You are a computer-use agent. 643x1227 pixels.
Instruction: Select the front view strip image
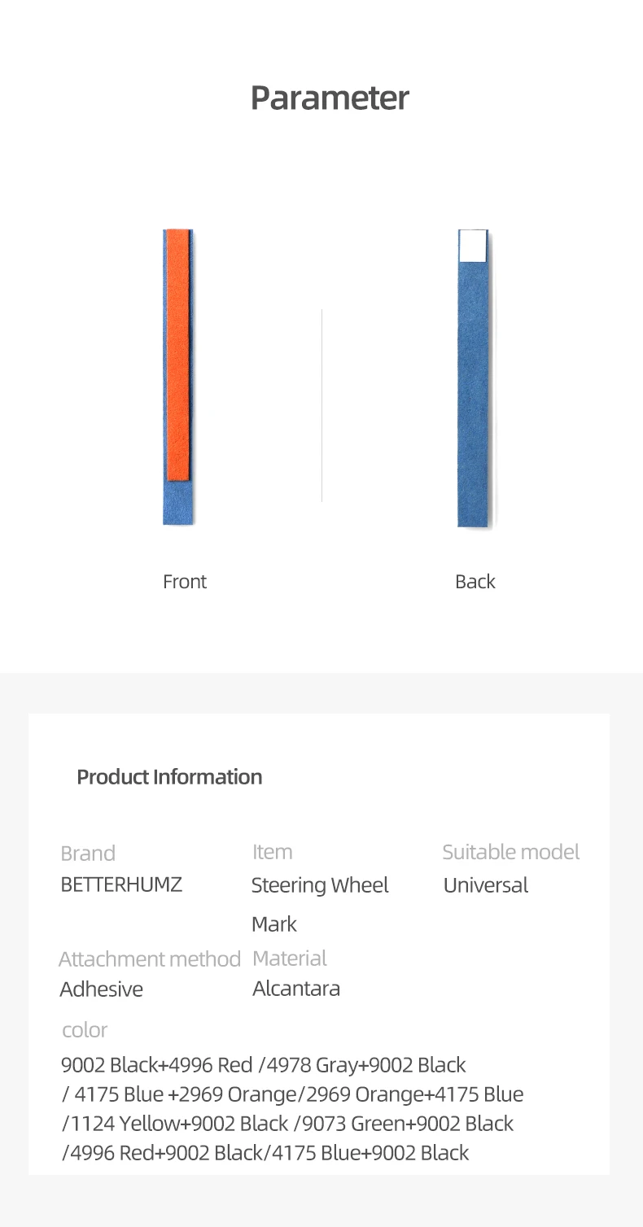click(x=178, y=377)
